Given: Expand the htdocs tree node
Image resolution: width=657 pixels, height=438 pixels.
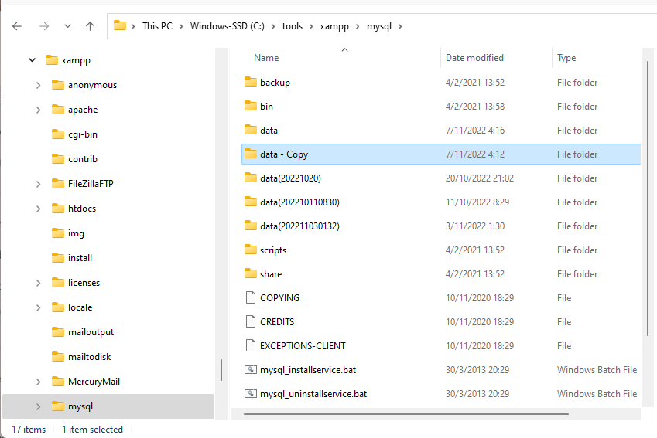Looking at the screenshot, I should pyautogui.click(x=39, y=209).
